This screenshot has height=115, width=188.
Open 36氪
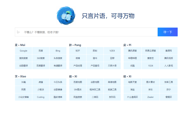[x=23, y=82]
